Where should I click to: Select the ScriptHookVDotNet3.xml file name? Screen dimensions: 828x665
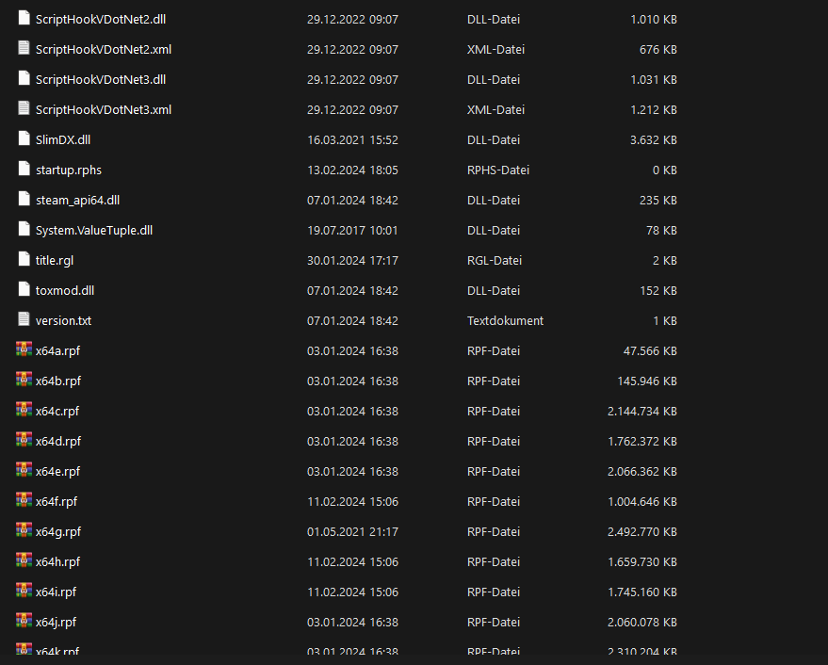[x=103, y=109]
